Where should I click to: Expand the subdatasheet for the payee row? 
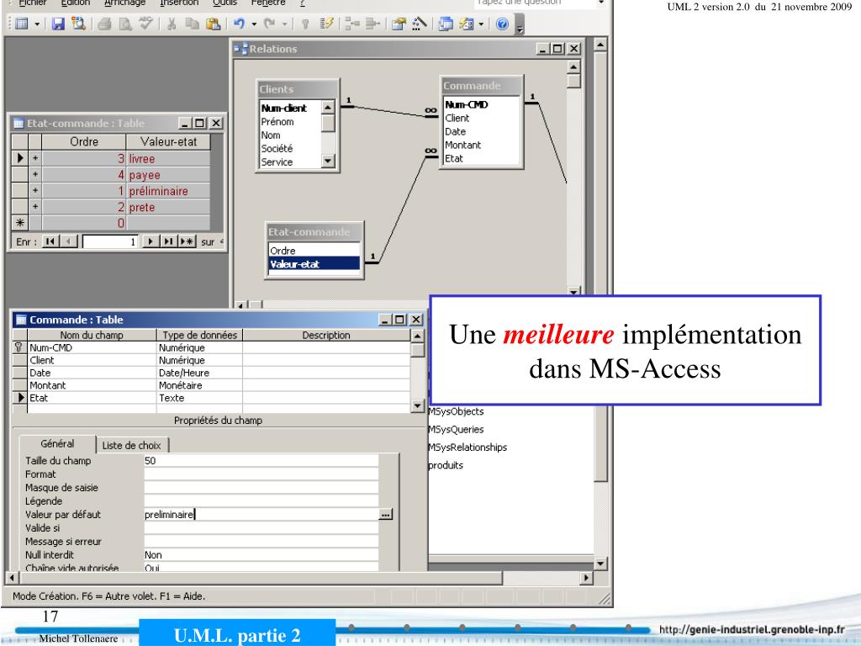(35, 175)
